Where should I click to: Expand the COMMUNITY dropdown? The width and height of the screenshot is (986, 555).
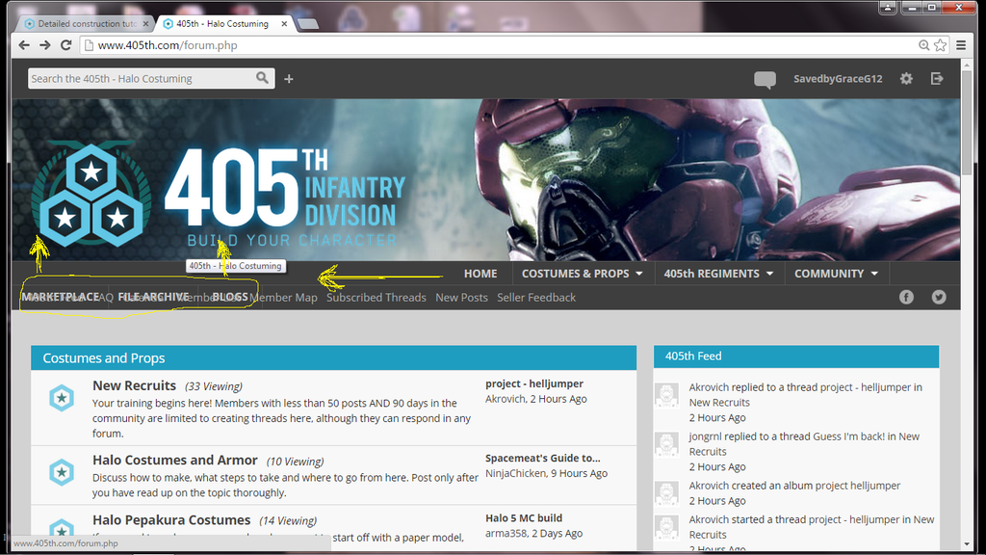(836, 274)
